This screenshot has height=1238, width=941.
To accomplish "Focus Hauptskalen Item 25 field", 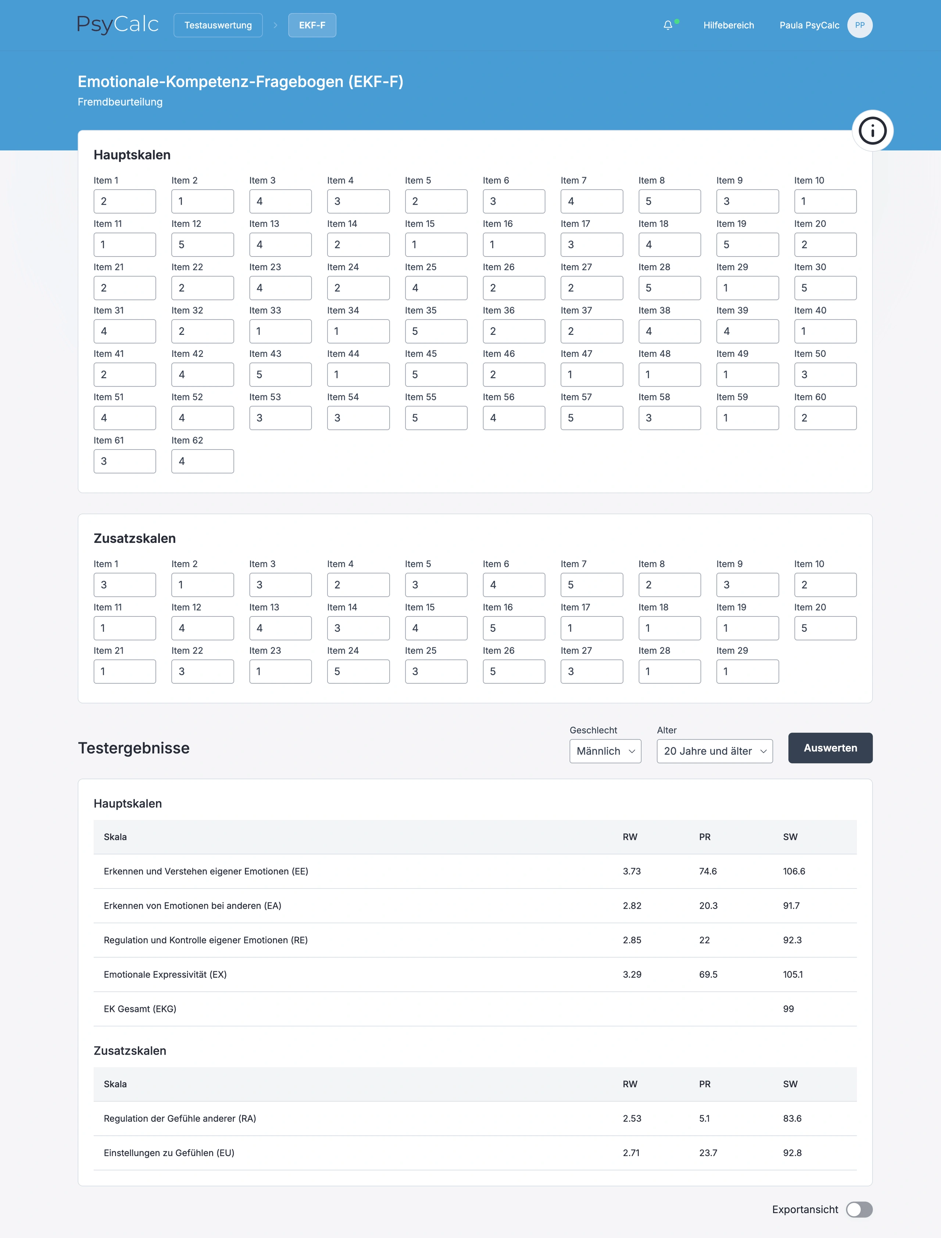I will (x=436, y=288).
